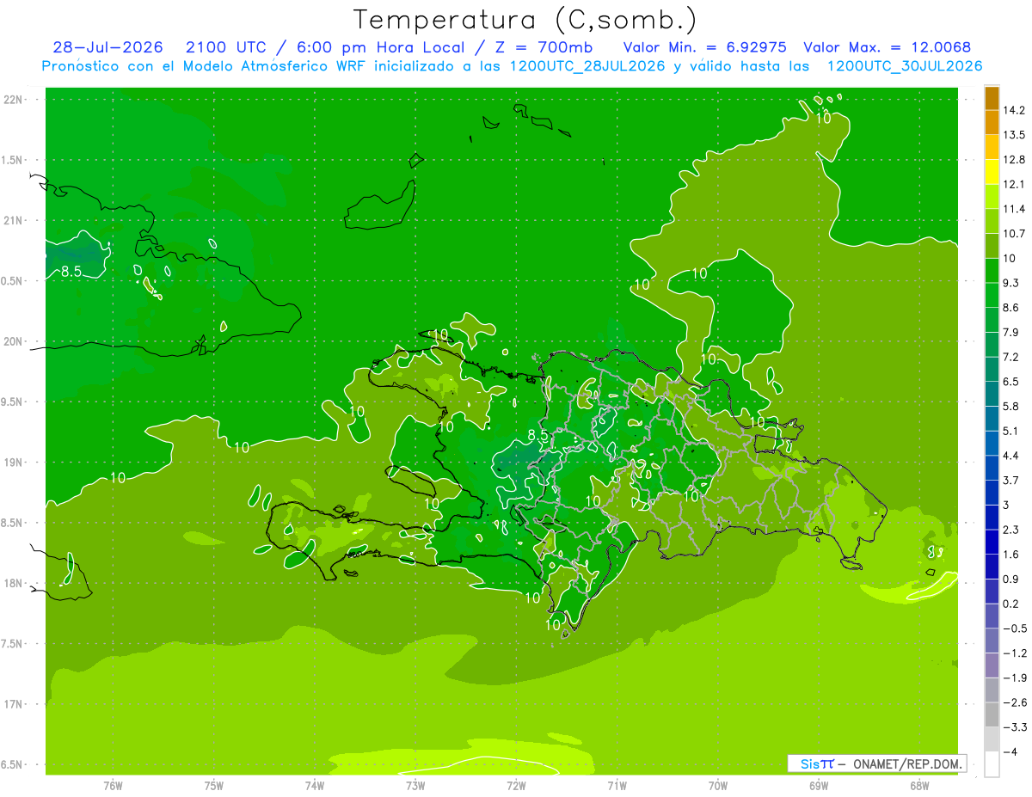The image size is (1032, 797).
Task: Click the '-1.2' colorbar value
Action: click(1014, 653)
